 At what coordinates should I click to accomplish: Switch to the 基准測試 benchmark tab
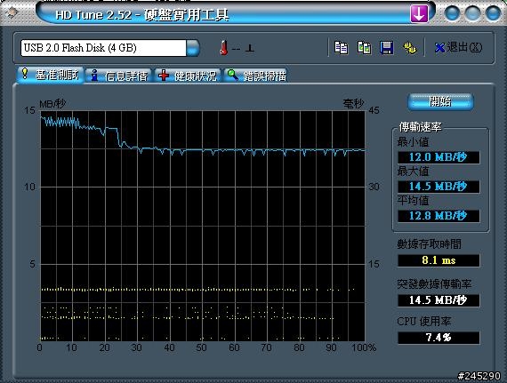coord(51,75)
